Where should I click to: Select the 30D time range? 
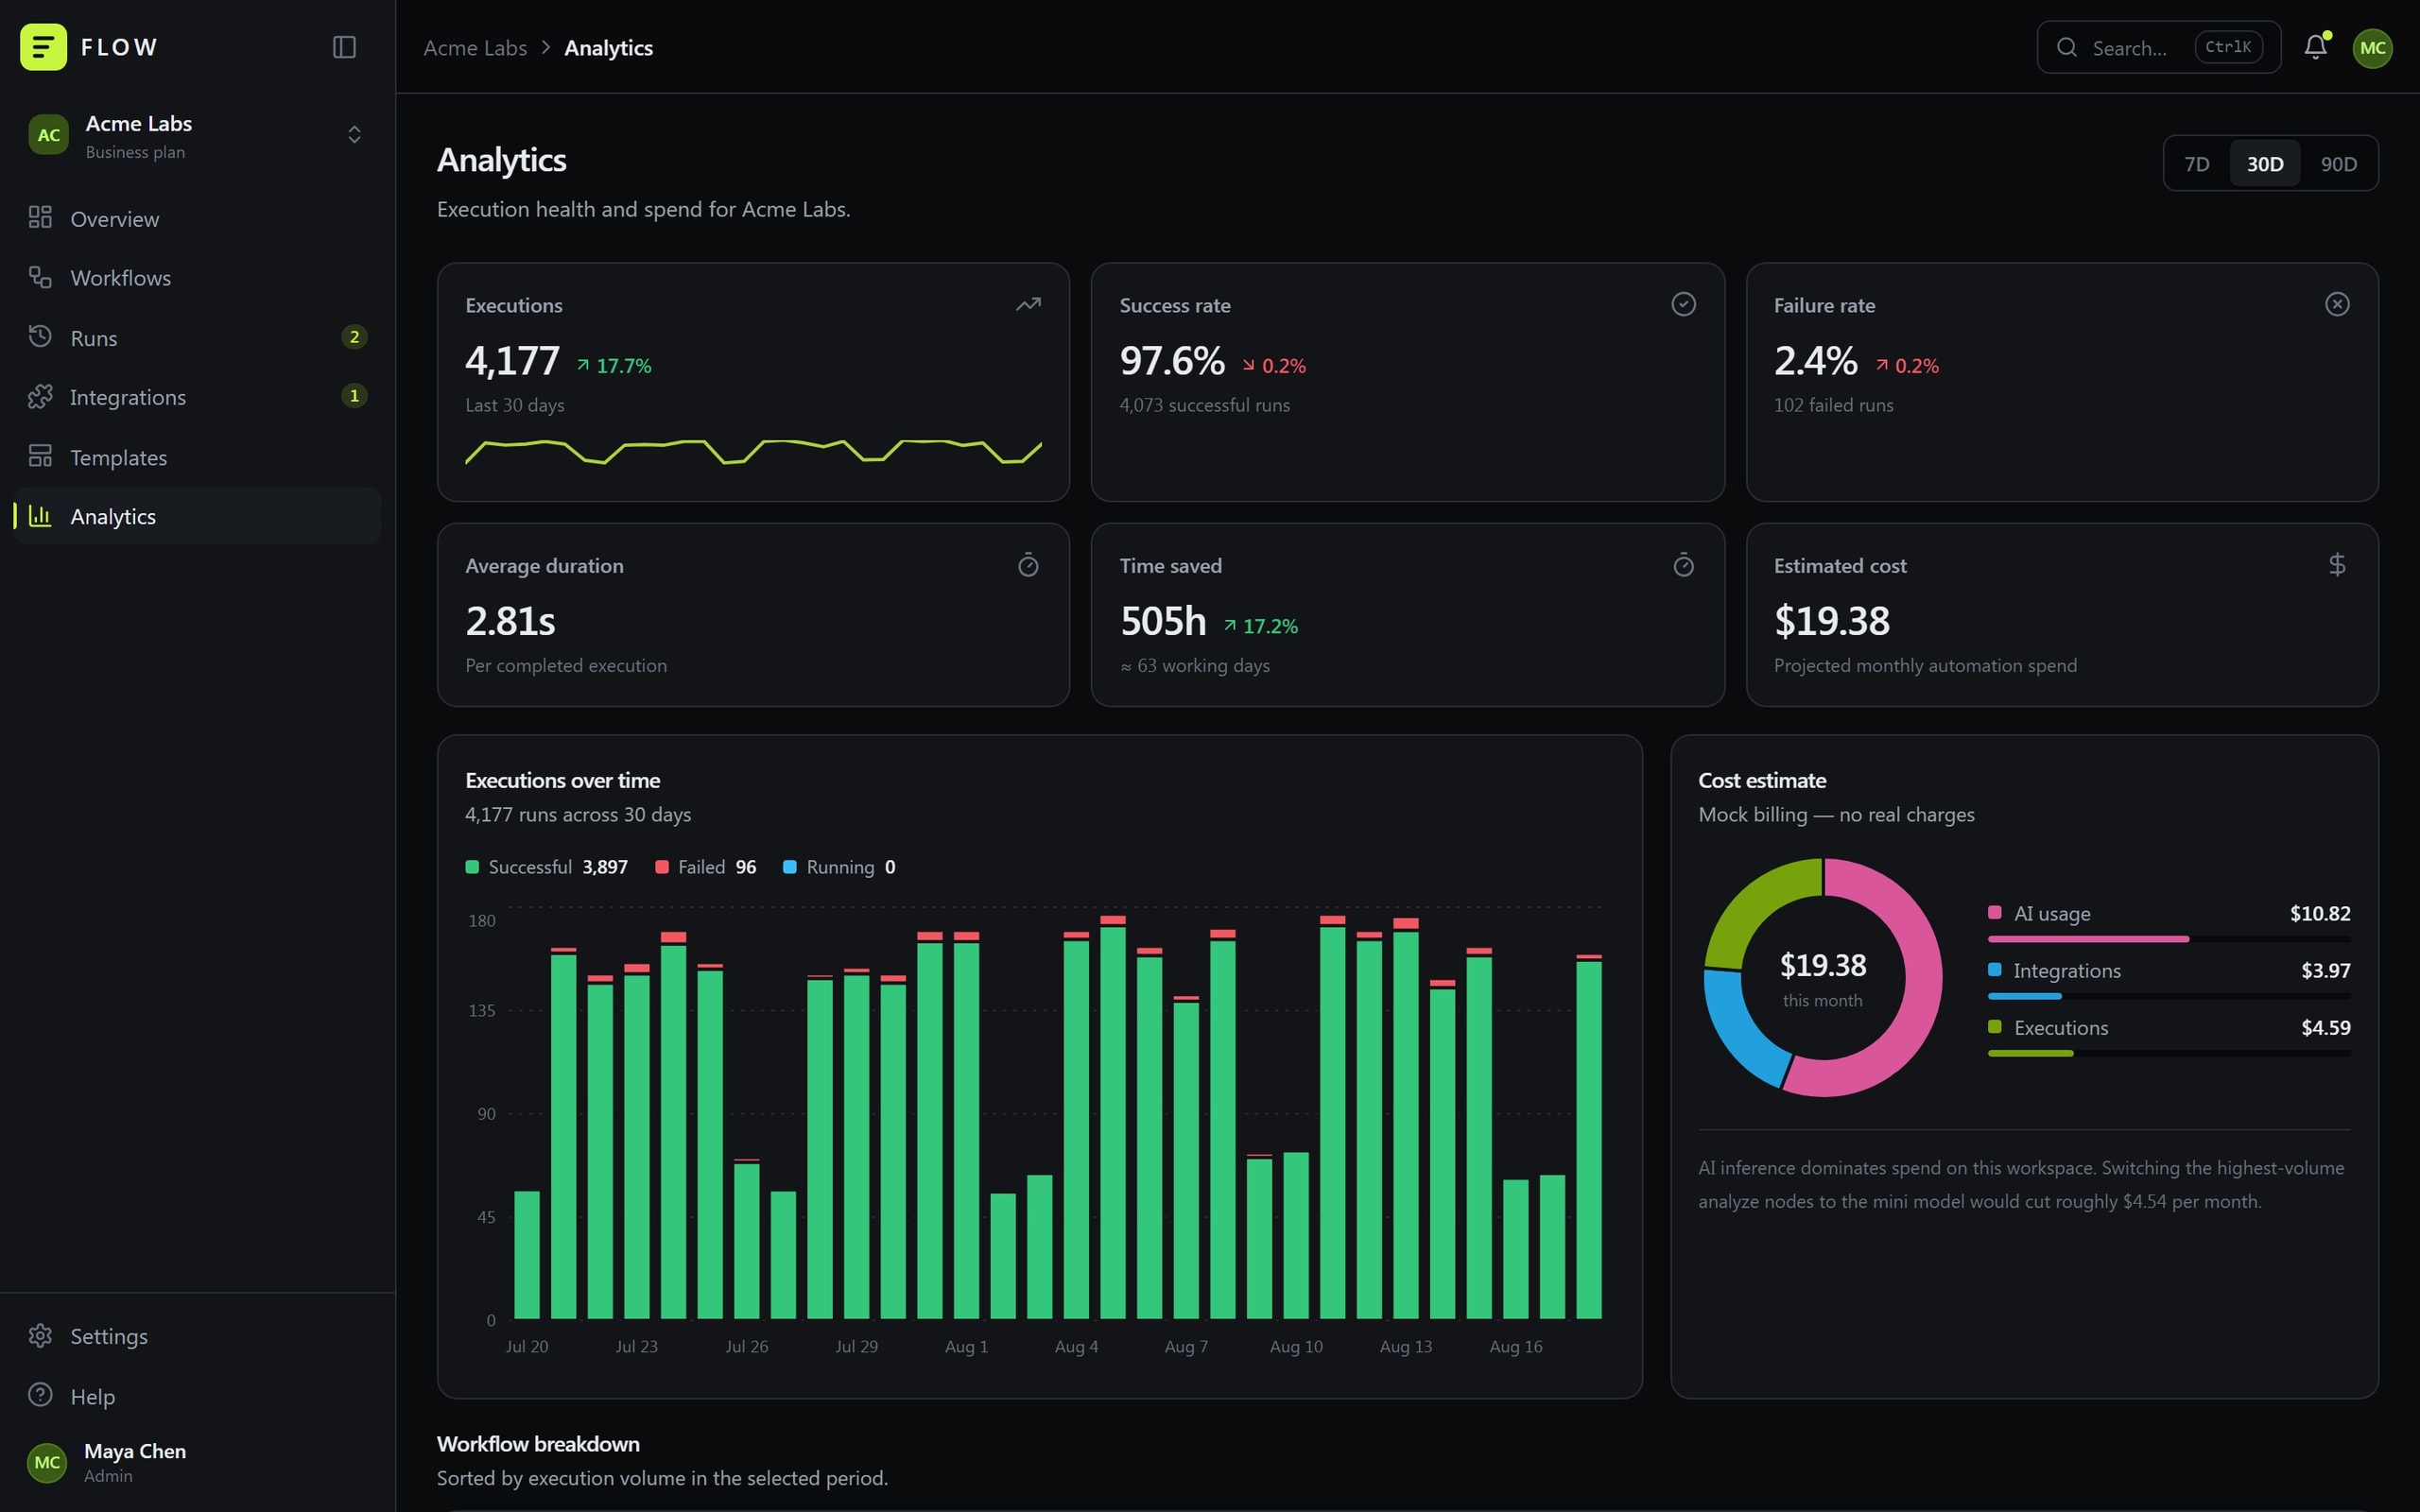pos(2265,163)
